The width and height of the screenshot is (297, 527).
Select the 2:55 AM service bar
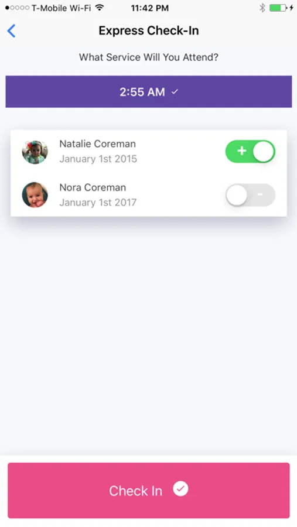149,91
